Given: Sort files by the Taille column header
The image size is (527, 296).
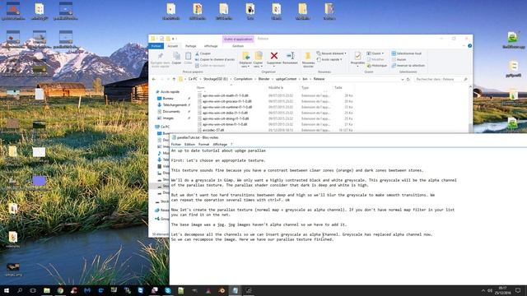Looking at the screenshot, I should click(338, 88).
